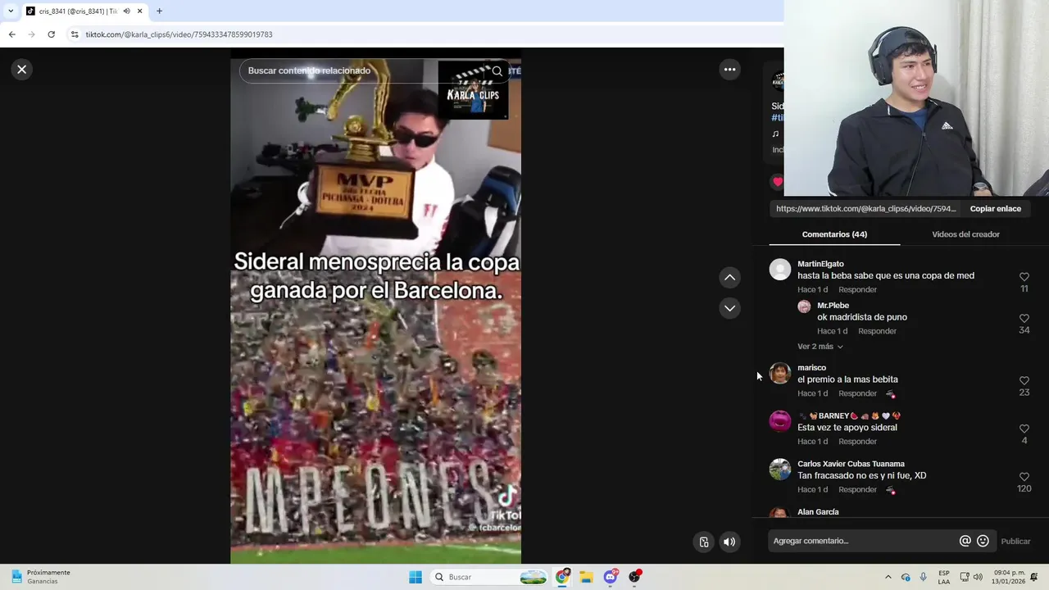
Task: Like Mr.Plebe's reply
Action: [x=1024, y=318]
